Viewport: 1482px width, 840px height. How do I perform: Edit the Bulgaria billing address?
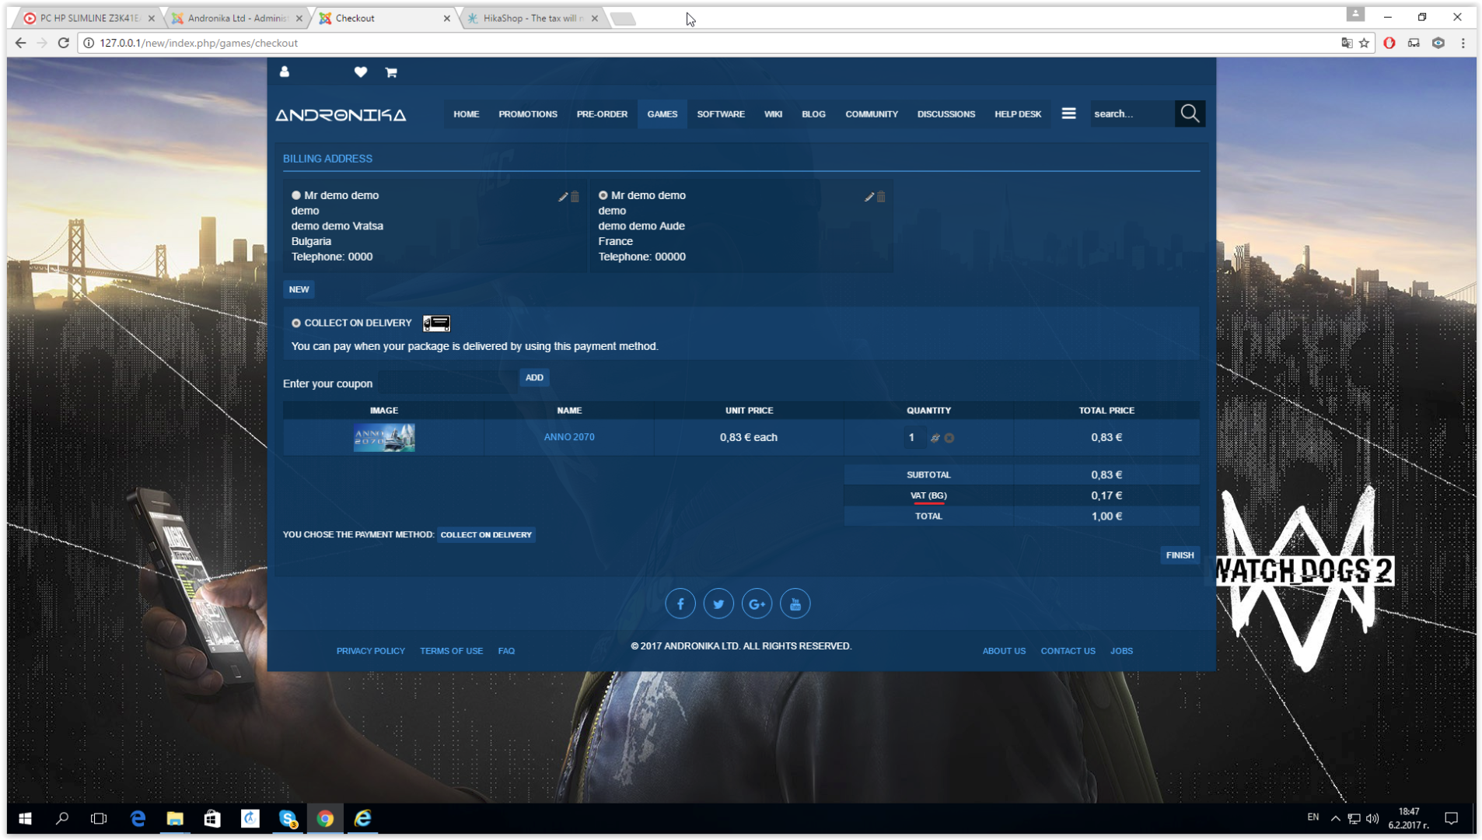(x=563, y=197)
